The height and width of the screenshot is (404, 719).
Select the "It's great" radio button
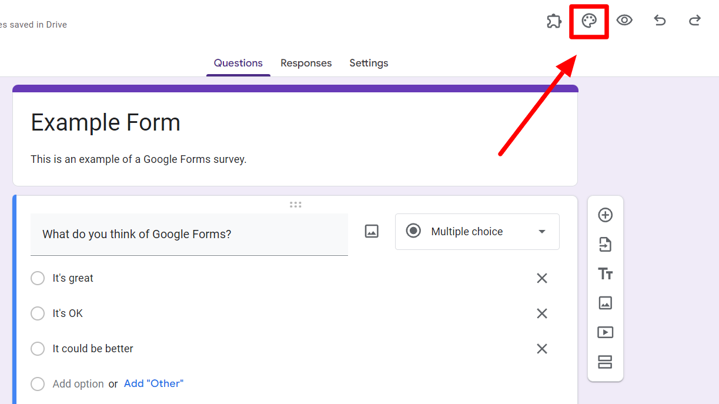tap(38, 278)
